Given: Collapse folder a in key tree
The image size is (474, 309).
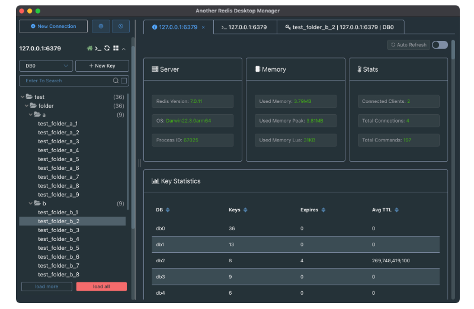Looking at the screenshot, I should (x=31, y=114).
